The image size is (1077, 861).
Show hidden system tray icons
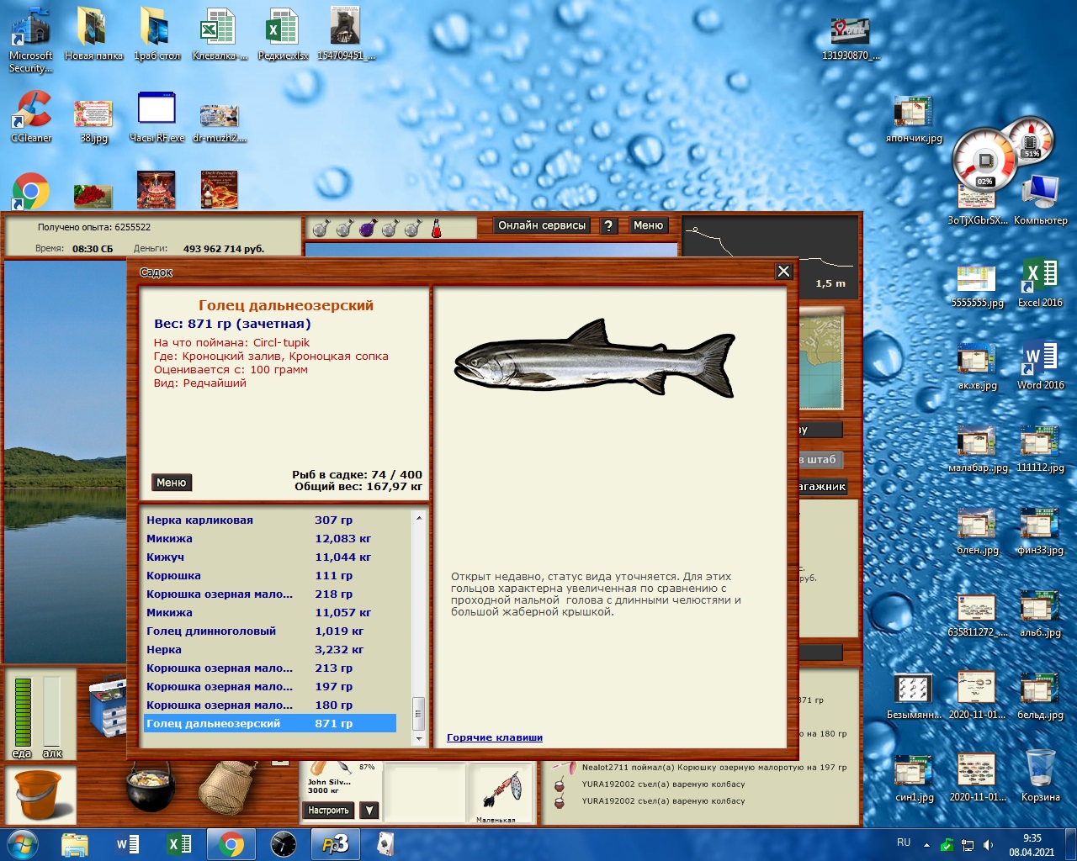click(x=926, y=844)
